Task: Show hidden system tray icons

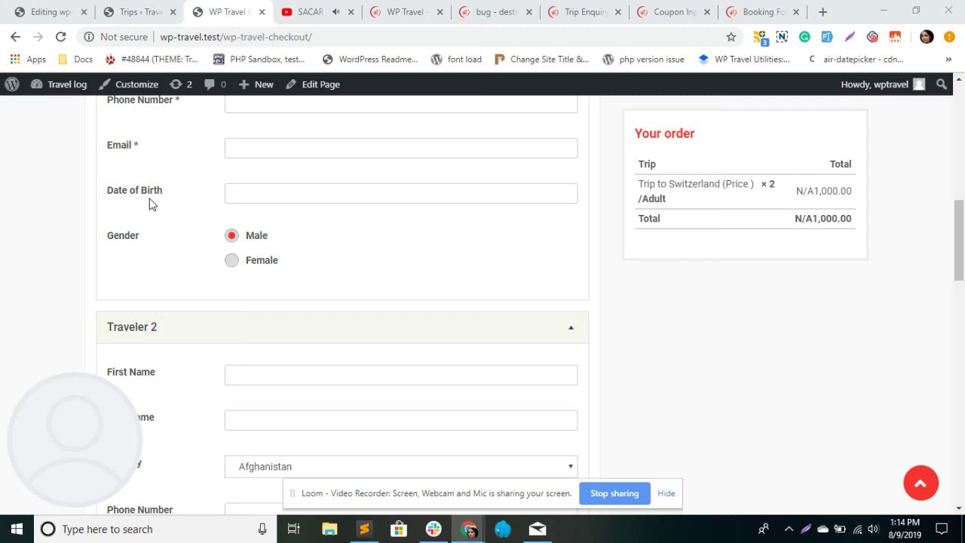Action: [789, 529]
